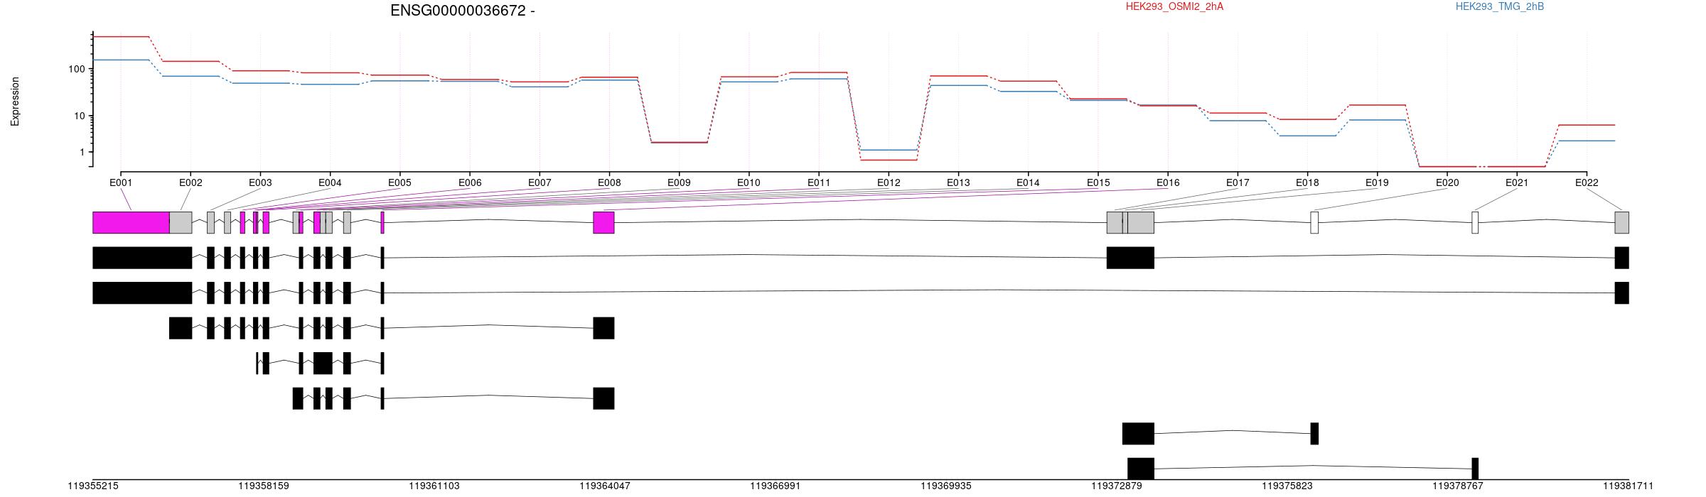Click exon label E020
Screen dimensions: 1706x497
pos(1447,182)
